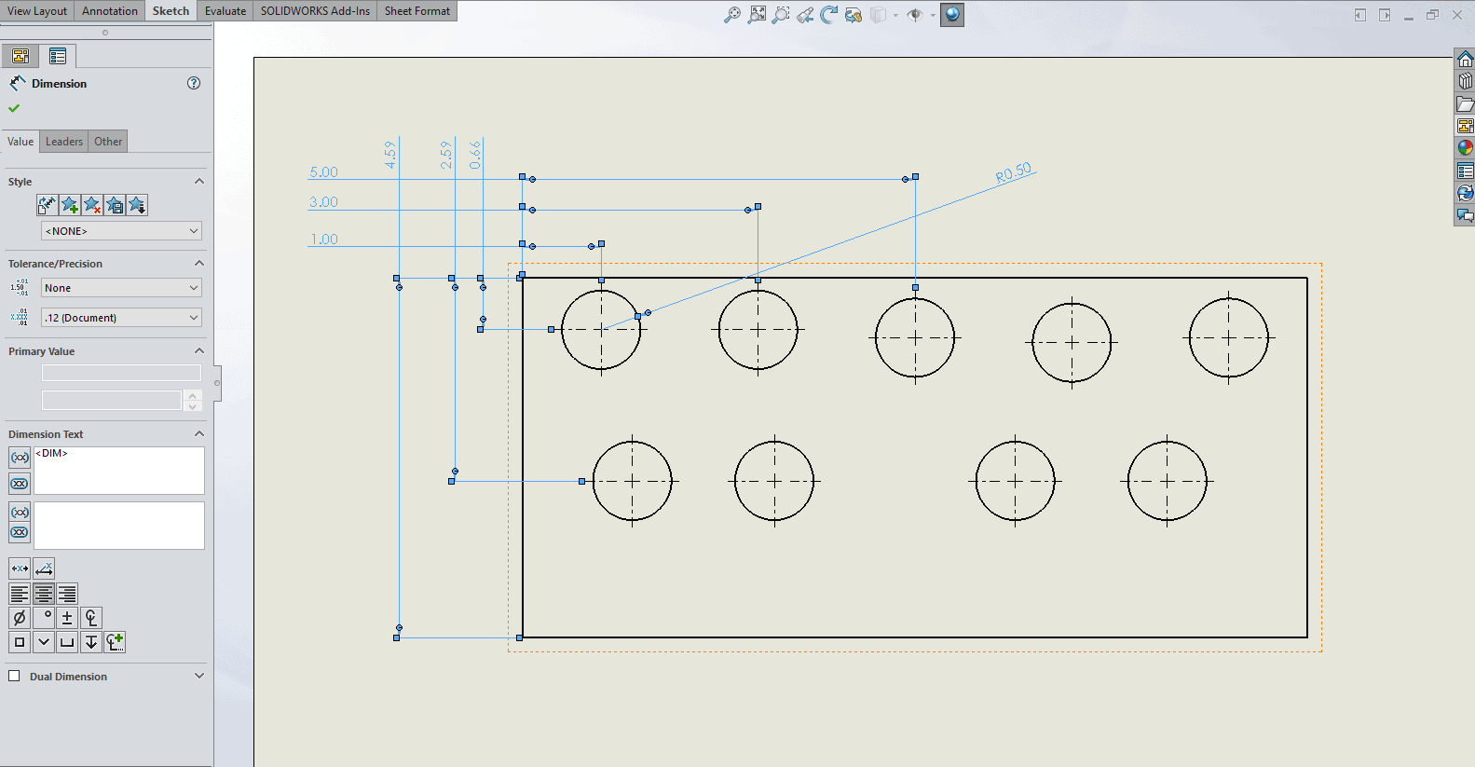1475x767 pixels.
Task: Insert the diameter symbol
Action: pyautogui.click(x=20, y=618)
